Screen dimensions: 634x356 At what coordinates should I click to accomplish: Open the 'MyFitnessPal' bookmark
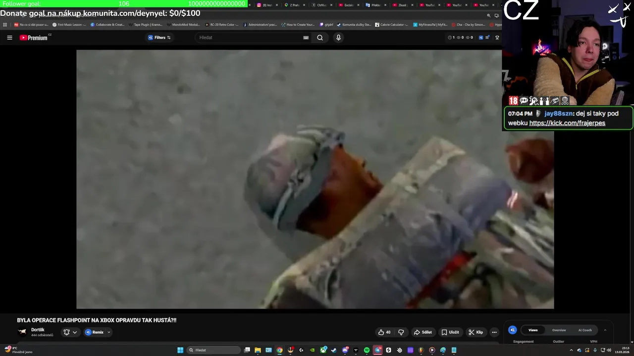(x=430, y=24)
